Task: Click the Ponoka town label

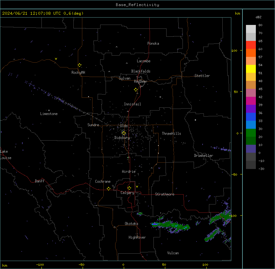Action: click(x=153, y=43)
